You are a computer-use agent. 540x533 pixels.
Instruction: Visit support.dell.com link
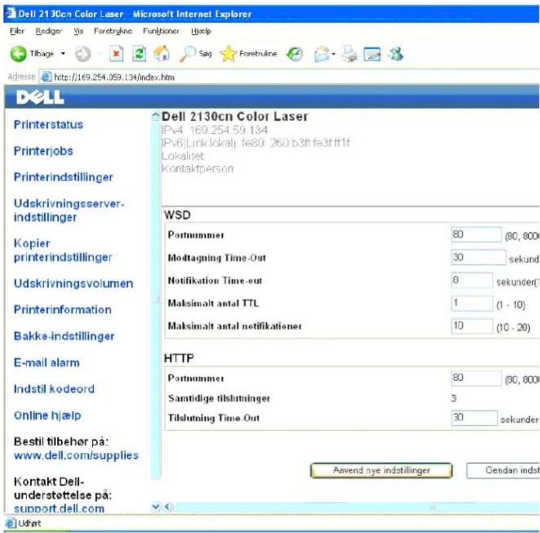pyautogui.click(x=59, y=508)
